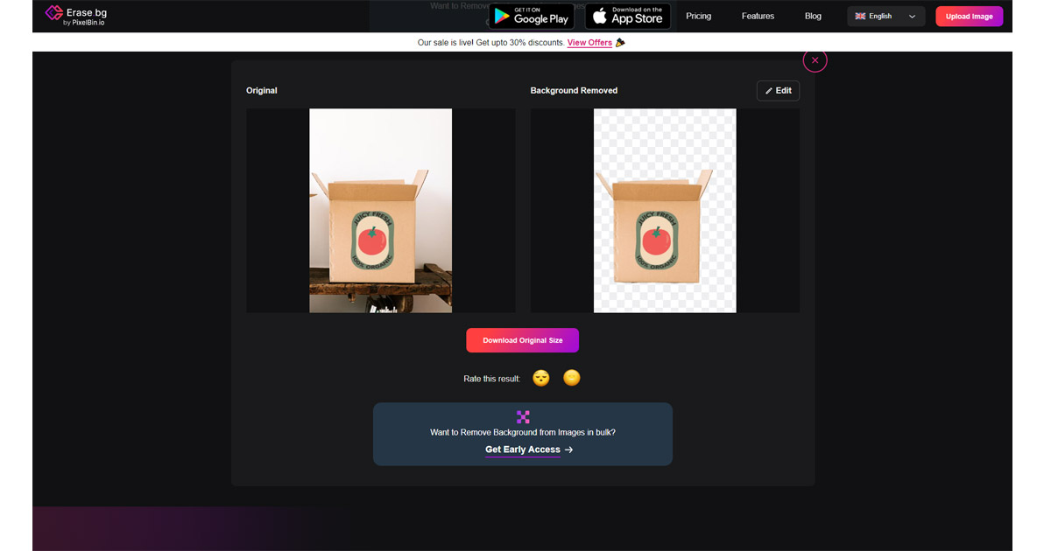This screenshot has width=1051, height=551.
Task: Open the Pricing menu item
Action: click(699, 16)
